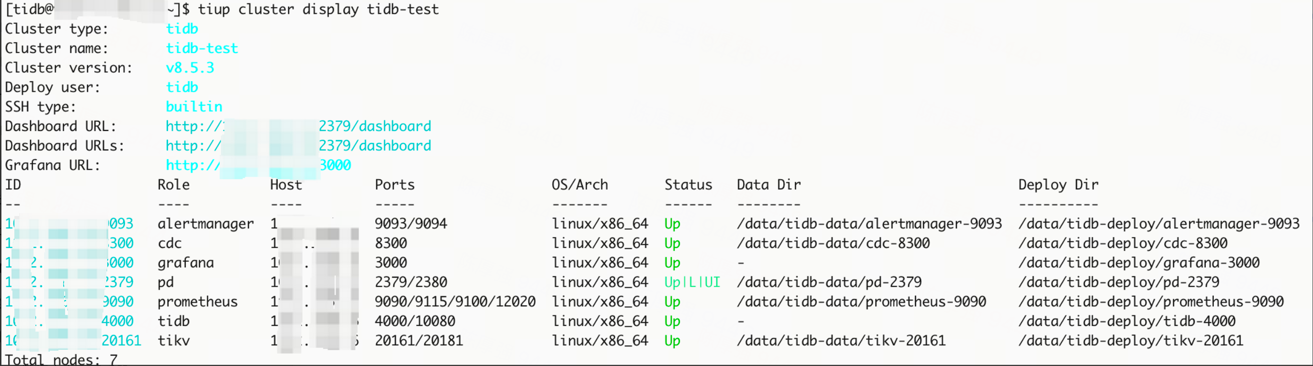This screenshot has height=366, width=1313.
Task: Click the cluster name tidb-test value
Action: pyautogui.click(x=202, y=48)
